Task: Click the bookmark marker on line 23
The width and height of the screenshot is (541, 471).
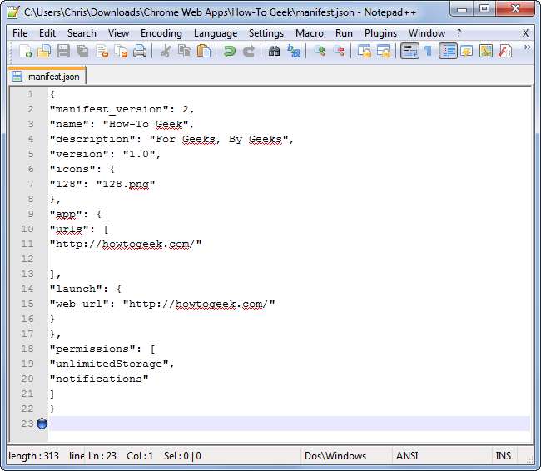Action: (x=42, y=424)
